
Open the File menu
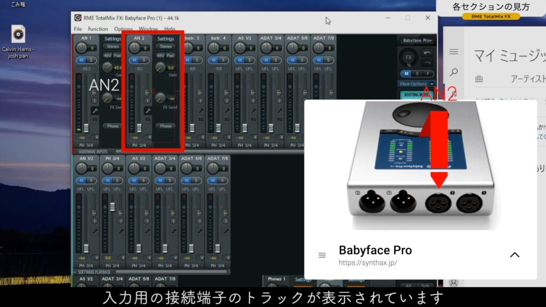(x=78, y=29)
